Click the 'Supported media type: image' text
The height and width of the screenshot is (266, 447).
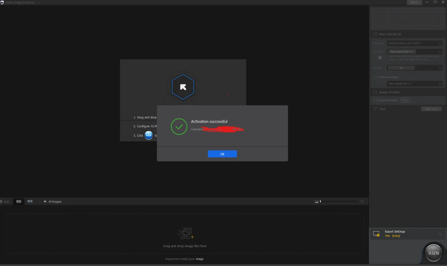(x=184, y=259)
